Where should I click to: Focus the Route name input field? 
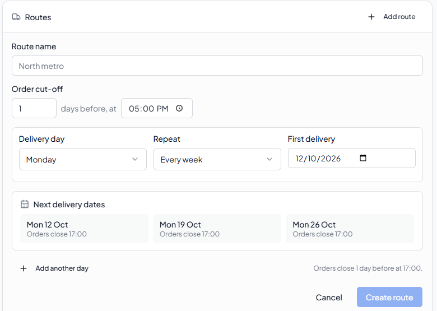click(x=217, y=66)
